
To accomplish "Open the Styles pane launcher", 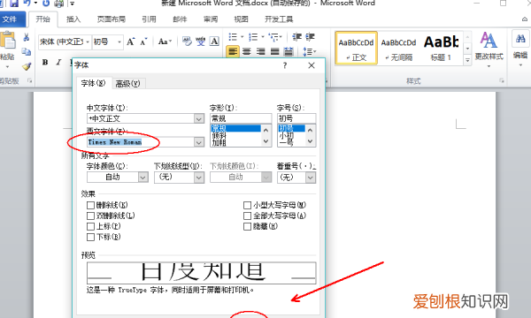I will click(x=502, y=80).
